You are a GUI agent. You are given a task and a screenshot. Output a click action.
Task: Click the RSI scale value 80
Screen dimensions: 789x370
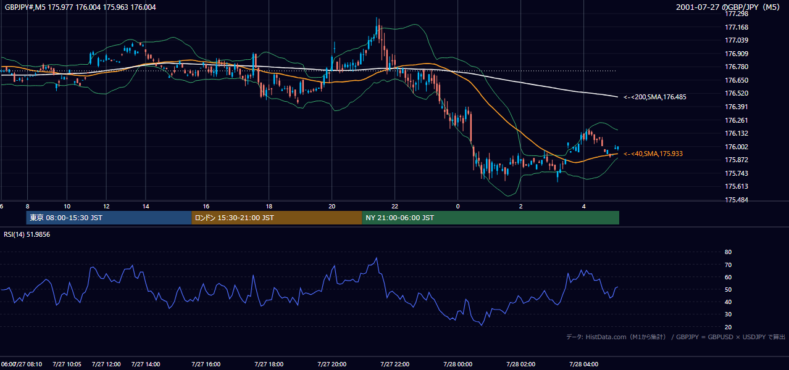pos(728,252)
